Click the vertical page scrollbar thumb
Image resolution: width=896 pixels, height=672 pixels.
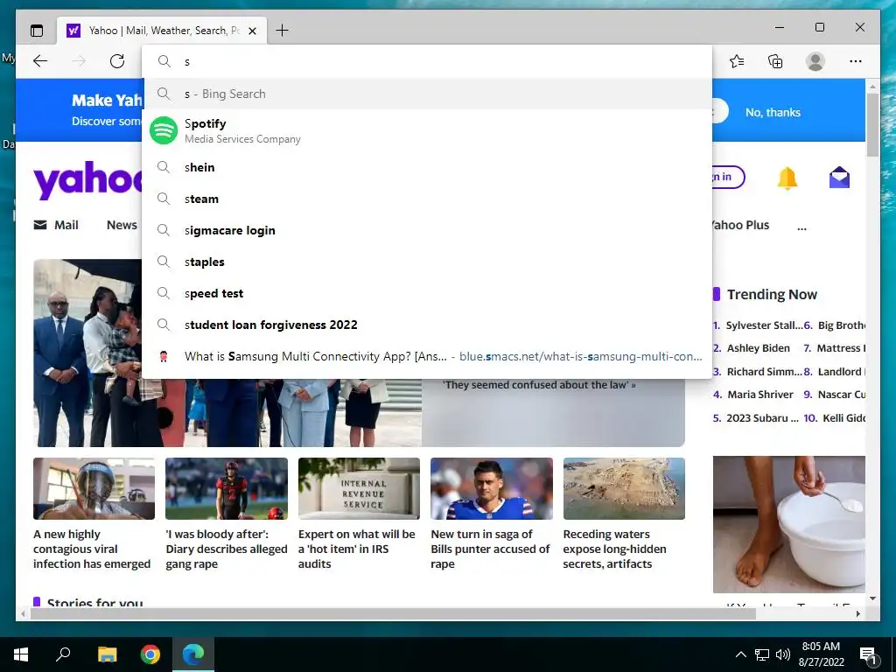tap(872, 124)
